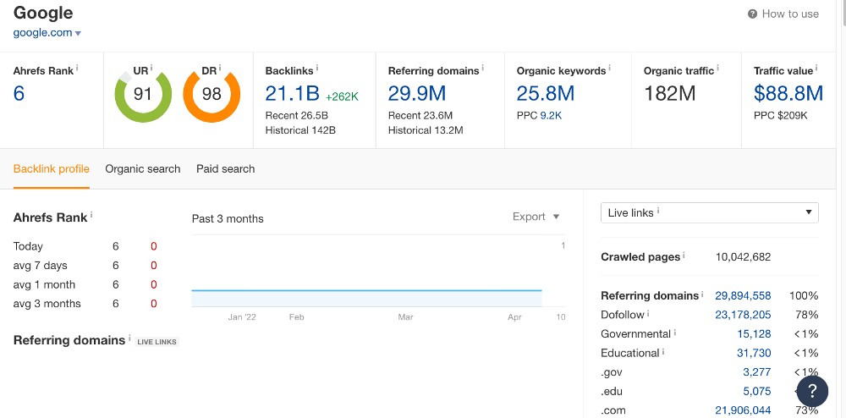The image size is (846, 418).
Task: Click the info icon beside Backlinks
Action: [x=317, y=68]
